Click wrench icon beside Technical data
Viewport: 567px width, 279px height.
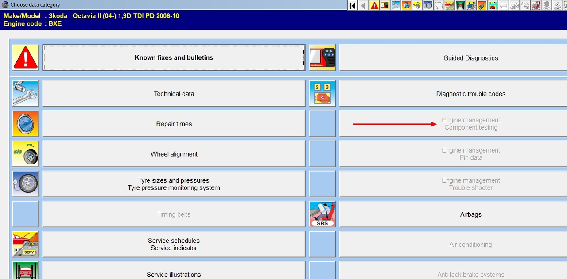click(x=25, y=93)
